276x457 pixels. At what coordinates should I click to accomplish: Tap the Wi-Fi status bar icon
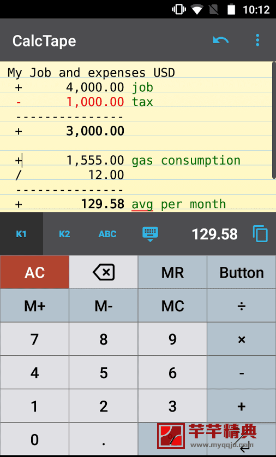pyautogui.click(x=197, y=10)
